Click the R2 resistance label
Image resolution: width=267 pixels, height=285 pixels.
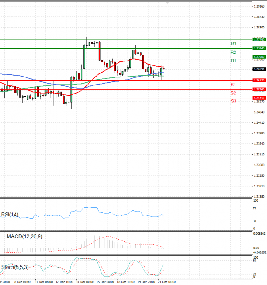[233, 53]
